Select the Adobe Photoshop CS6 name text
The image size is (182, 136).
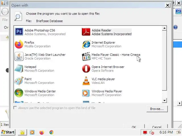click(40, 30)
